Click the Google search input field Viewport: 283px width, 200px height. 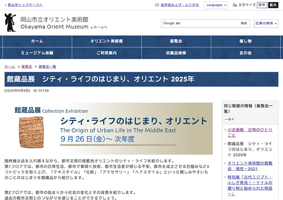[x=199, y=23]
